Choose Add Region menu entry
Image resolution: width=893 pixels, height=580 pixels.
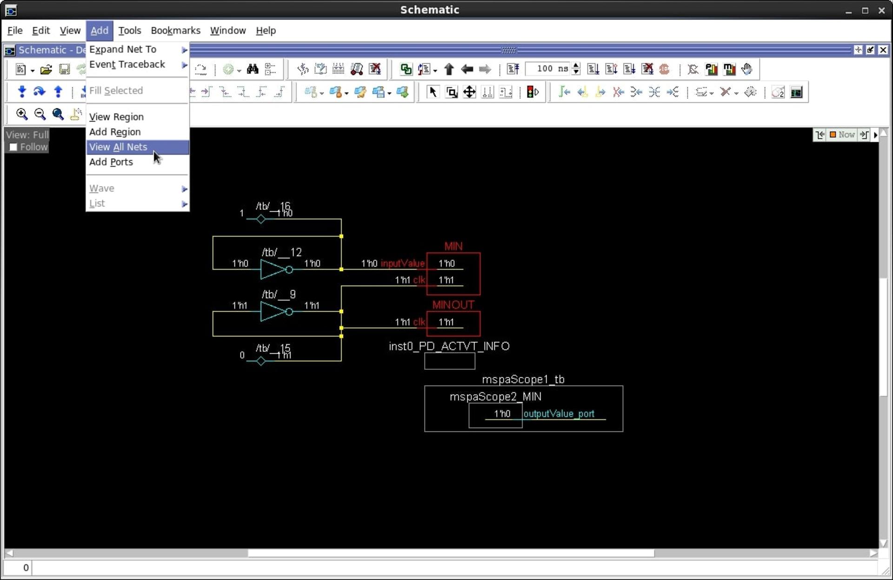138,132
